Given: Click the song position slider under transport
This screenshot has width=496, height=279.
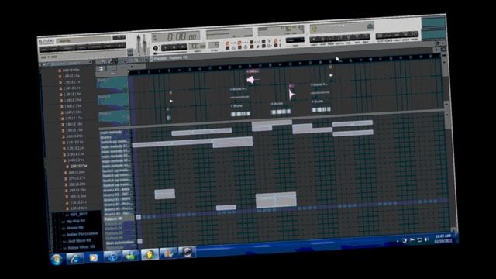Looking at the screenshot, I should click(170, 53).
